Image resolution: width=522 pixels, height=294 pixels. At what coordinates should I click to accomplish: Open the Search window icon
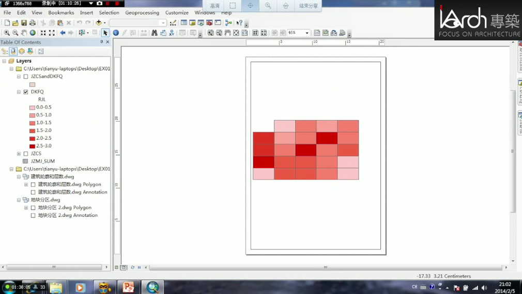coord(201,23)
